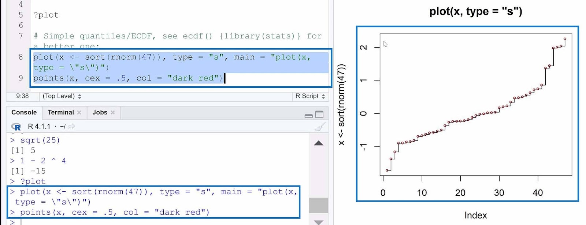Click the ?plot command in console
Screen dimensions: 586x225
point(33,181)
